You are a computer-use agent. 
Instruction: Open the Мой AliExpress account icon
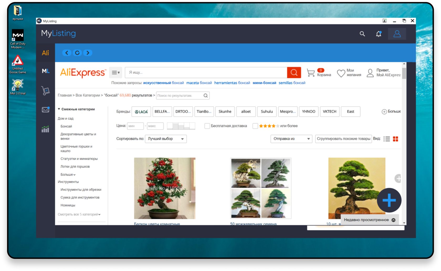[x=370, y=73]
